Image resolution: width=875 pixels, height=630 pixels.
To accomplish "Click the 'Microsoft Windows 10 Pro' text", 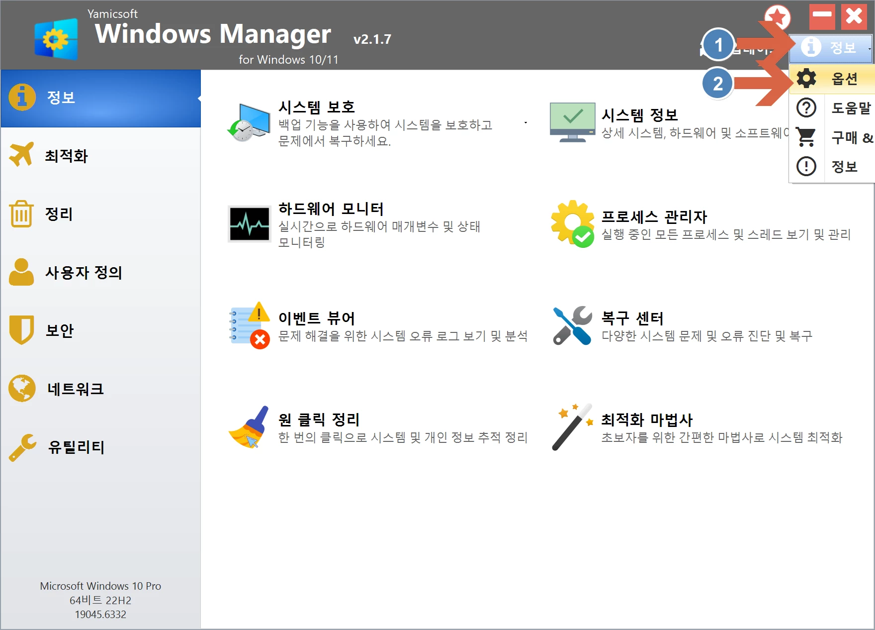I will click(x=100, y=586).
